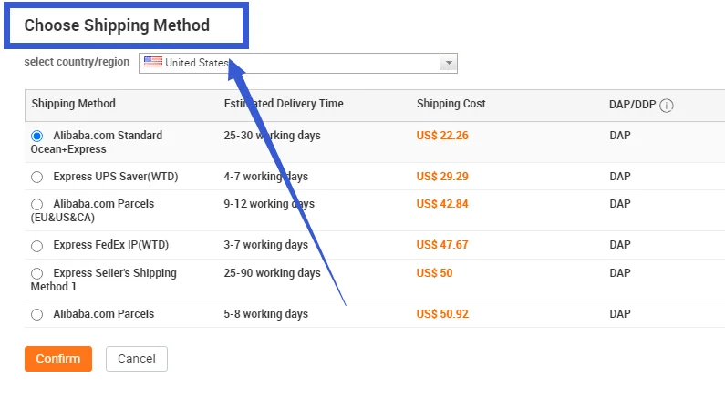
Task: Click the United States flag icon
Action: tap(152, 62)
